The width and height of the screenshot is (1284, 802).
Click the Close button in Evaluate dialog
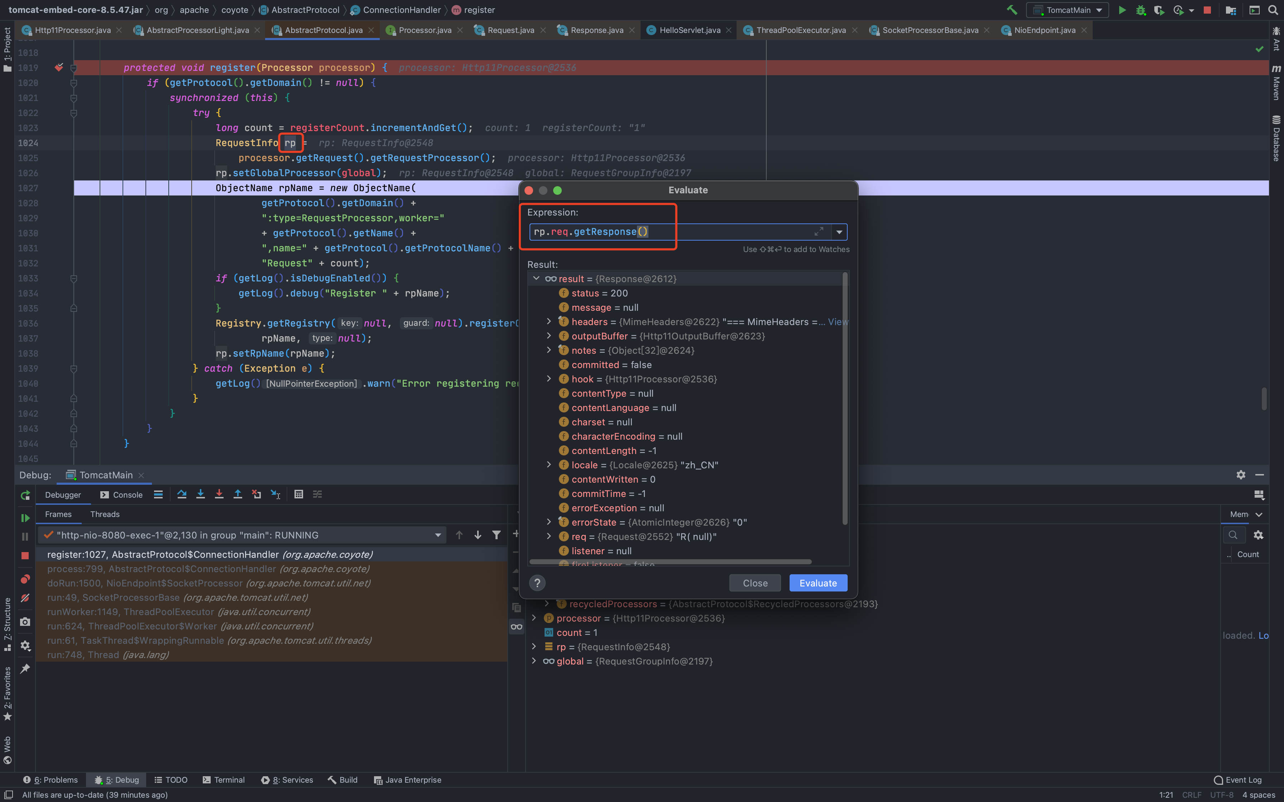(x=754, y=583)
